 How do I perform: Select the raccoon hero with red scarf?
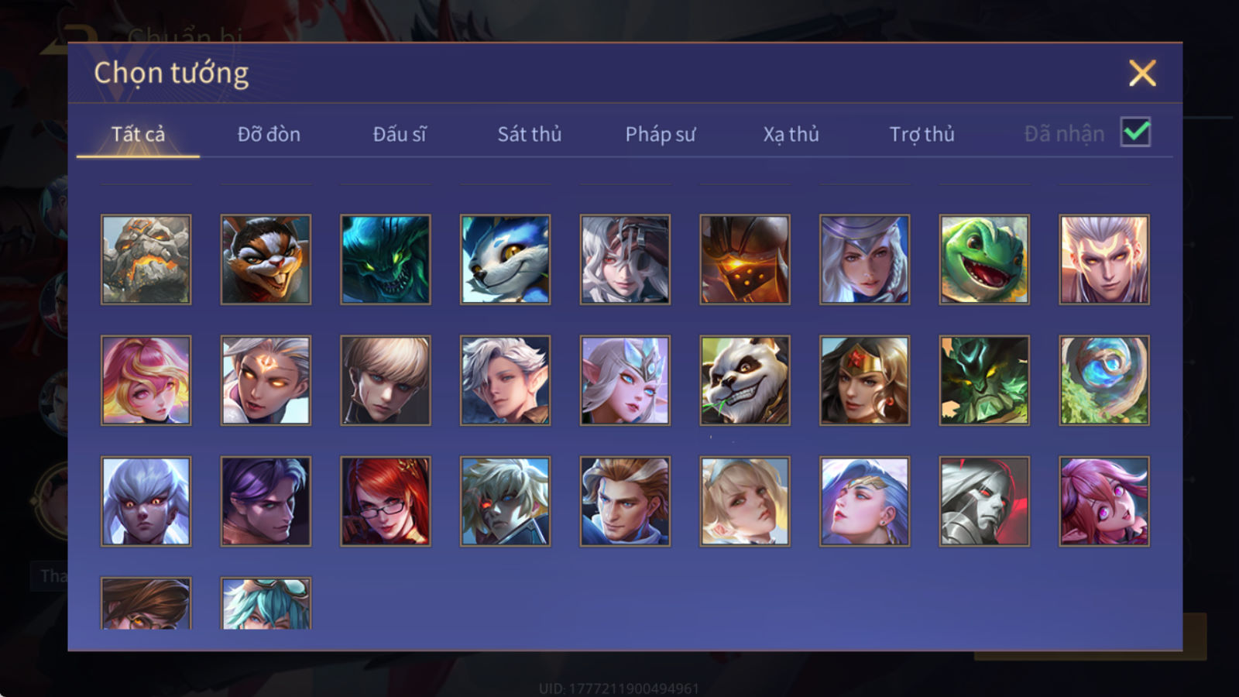tap(266, 259)
